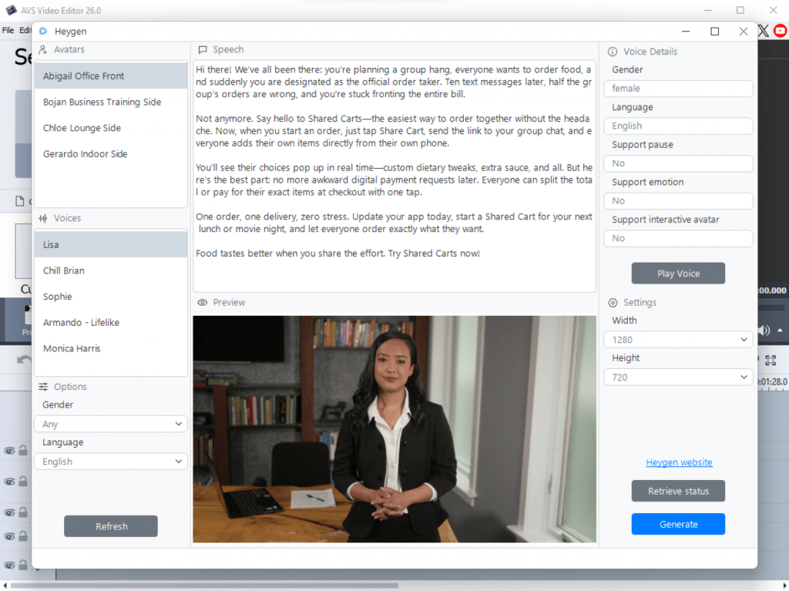Toggle the third timeline track eye icon
Viewport: 789px width, 591px height.
click(9, 512)
